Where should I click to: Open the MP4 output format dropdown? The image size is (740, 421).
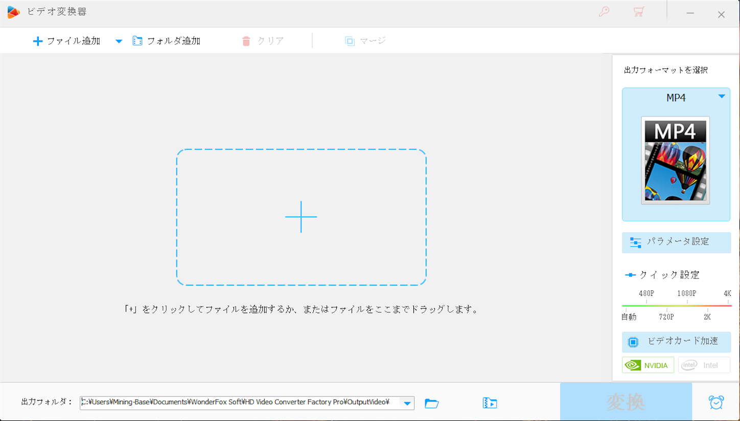click(x=722, y=97)
